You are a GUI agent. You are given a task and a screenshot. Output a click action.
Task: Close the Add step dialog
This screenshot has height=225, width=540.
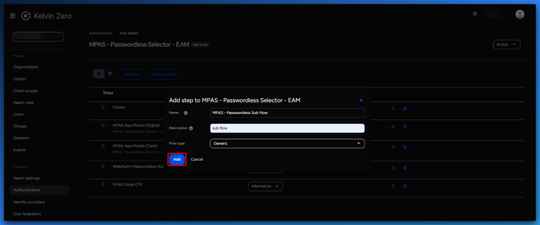click(361, 100)
